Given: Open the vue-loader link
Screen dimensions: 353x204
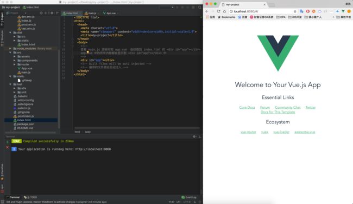Looking at the screenshot, I should click(281, 132).
